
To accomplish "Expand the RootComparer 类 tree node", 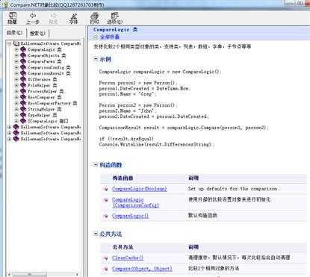I will point(16,97).
